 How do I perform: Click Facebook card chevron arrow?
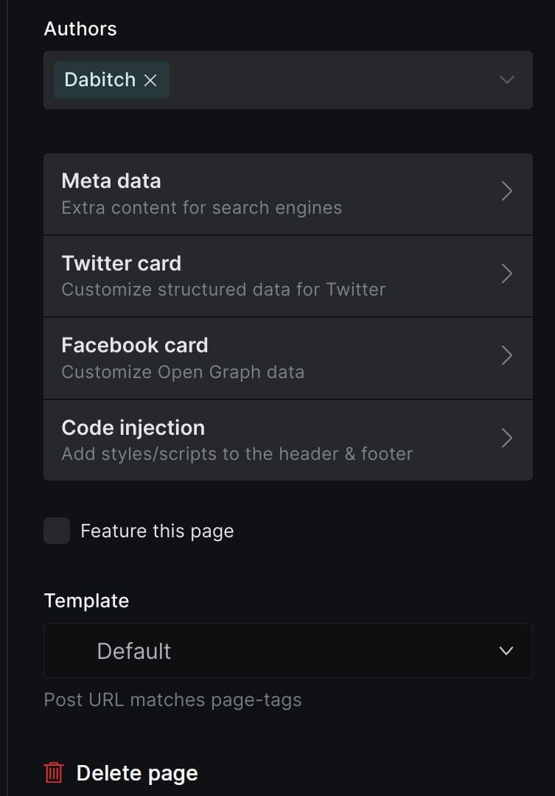(x=507, y=356)
